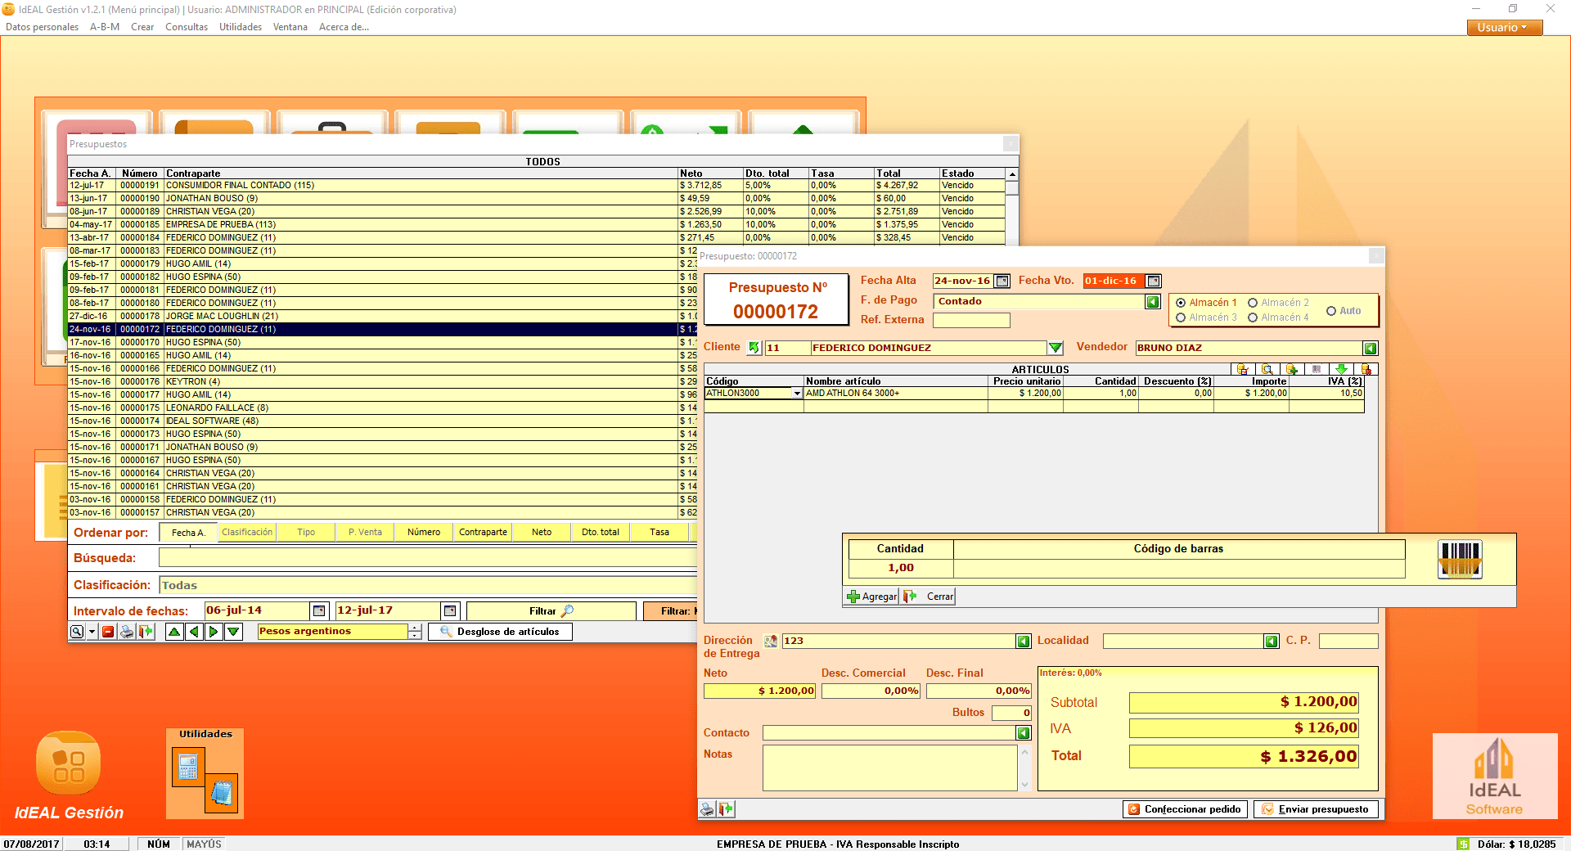Click the red delete icon in list toolbar
The height and width of the screenshot is (851, 1571).
tap(108, 632)
